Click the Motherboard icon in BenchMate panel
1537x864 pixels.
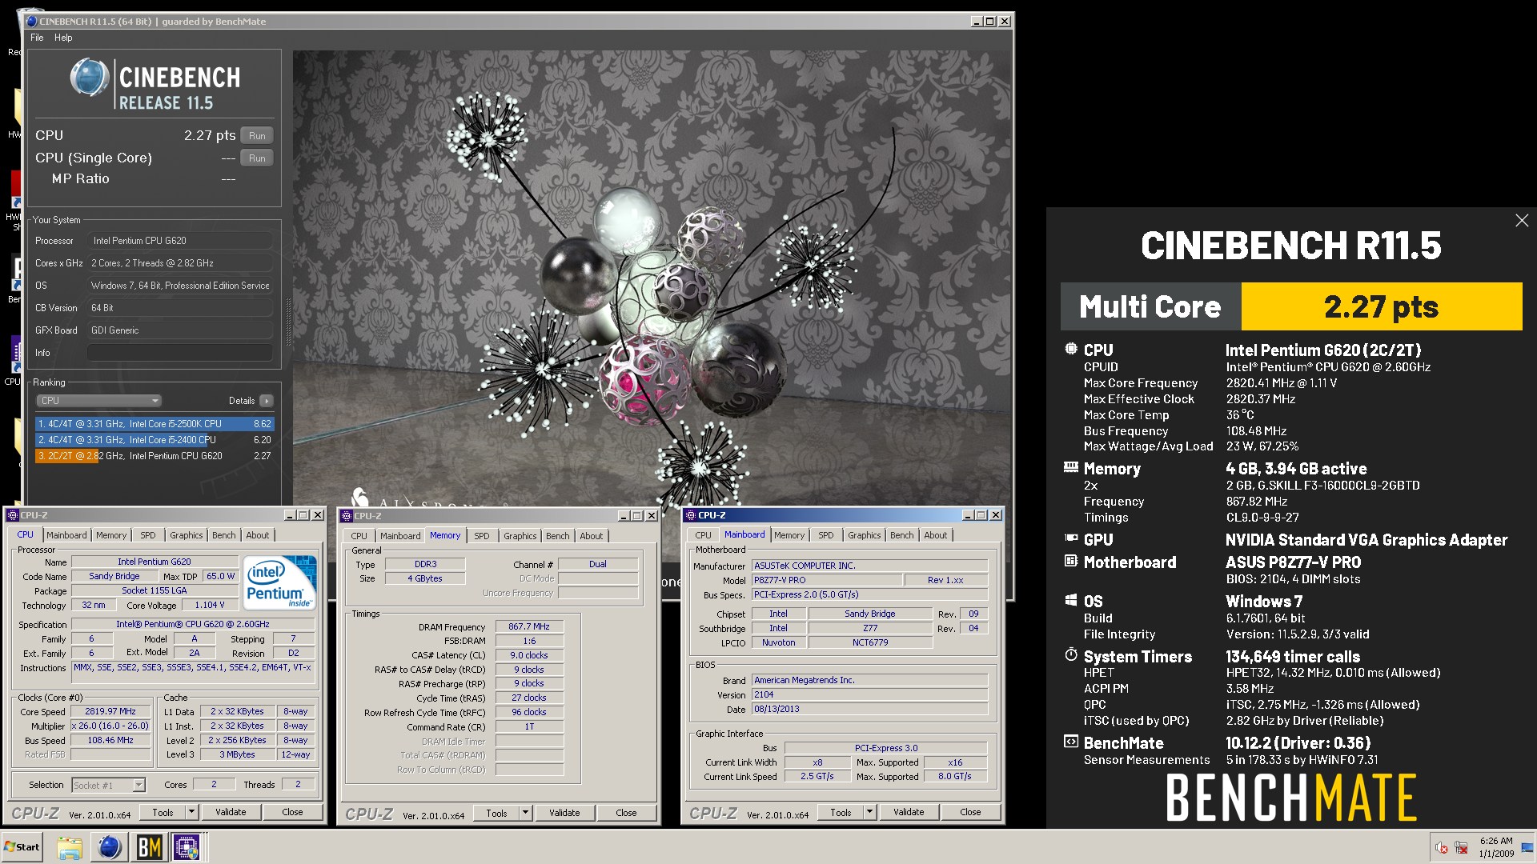click(x=1071, y=562)
